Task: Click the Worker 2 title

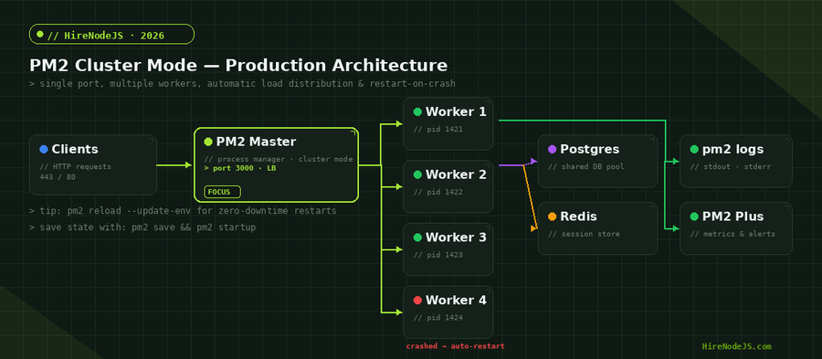Action: [456, 174]
